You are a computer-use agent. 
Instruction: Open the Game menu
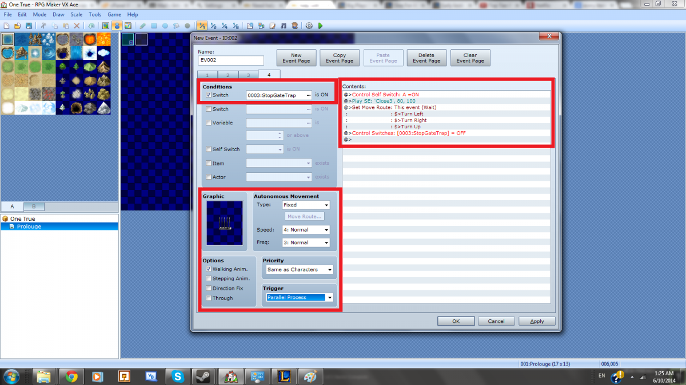pyautogui.click(x=114, y=14)
